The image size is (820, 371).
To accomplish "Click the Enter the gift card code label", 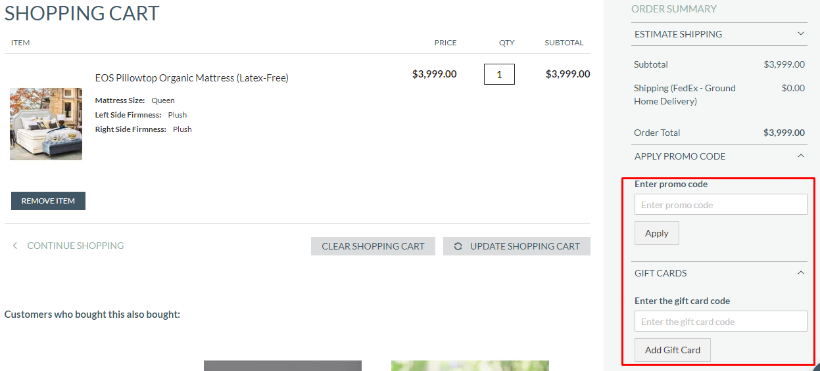I will [x=682, y=301].
